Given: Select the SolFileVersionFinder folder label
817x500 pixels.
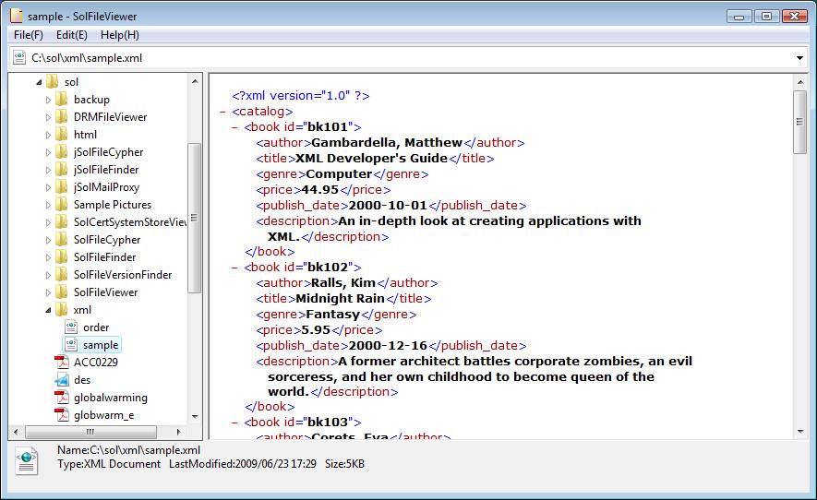Looking at the screenshot, I should [123, 275].
